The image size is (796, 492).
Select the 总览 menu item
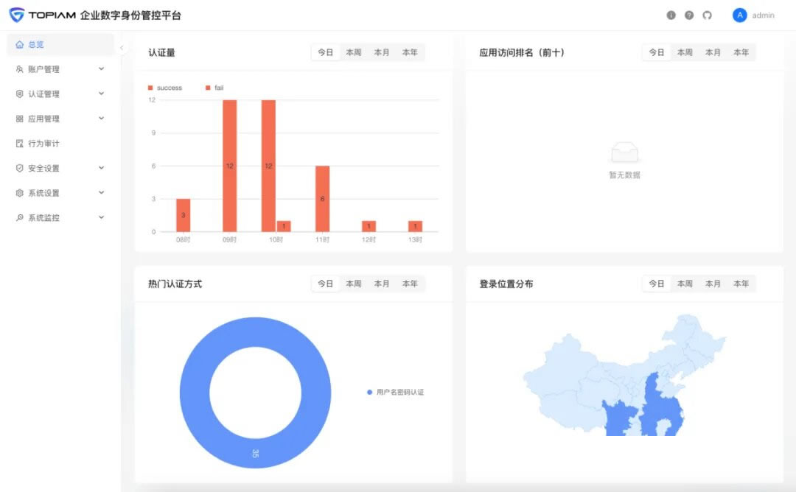pyautogui.click(x=60, y=45)
